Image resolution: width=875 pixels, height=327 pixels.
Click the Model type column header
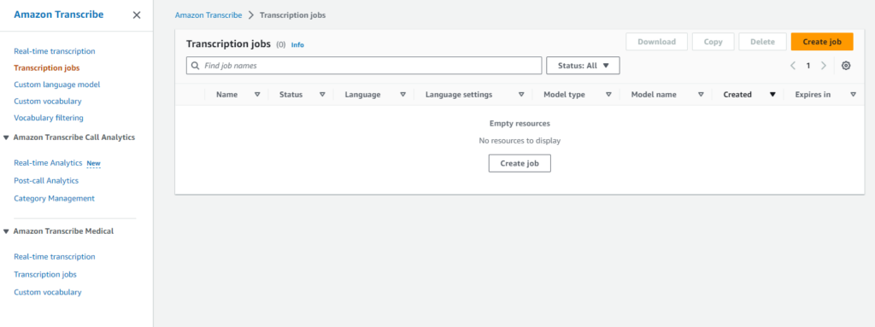tap(564, 95)
